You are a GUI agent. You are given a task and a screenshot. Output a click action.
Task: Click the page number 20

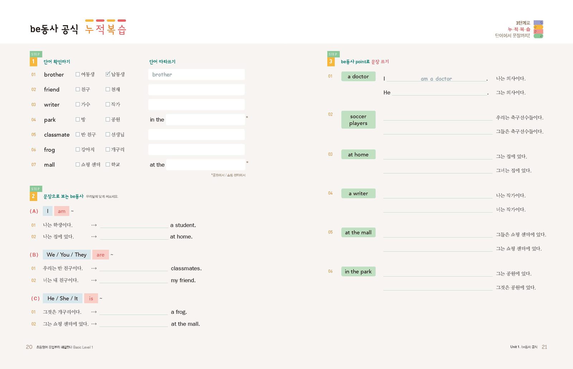coord(29,347)
